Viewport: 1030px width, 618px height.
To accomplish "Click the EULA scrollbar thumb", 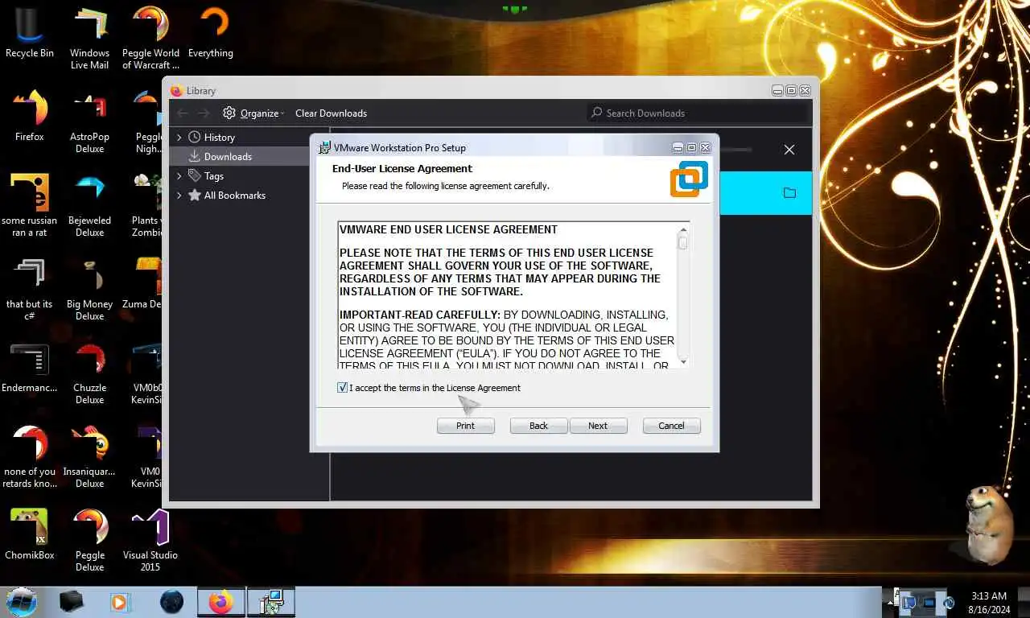I will [x=683, y=241].
